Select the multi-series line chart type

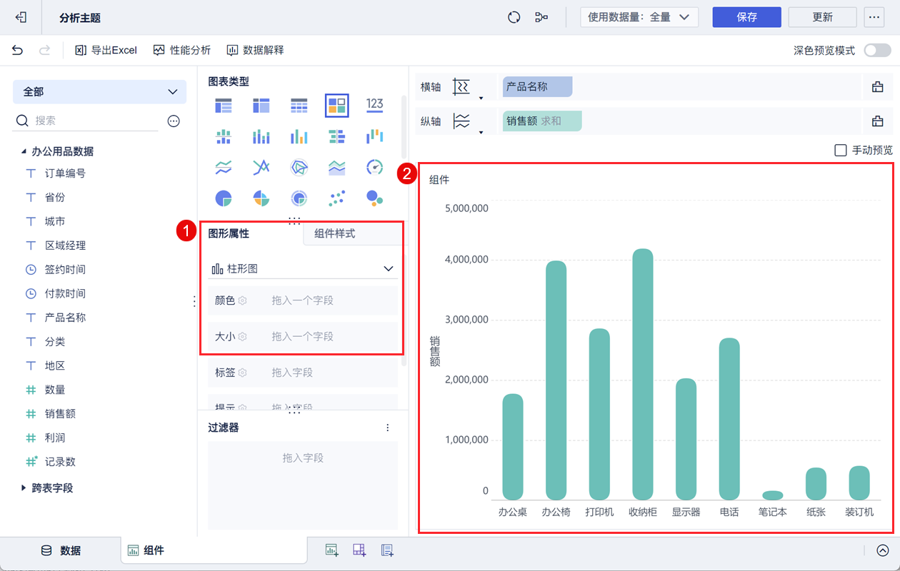click(x=261, y=168)
